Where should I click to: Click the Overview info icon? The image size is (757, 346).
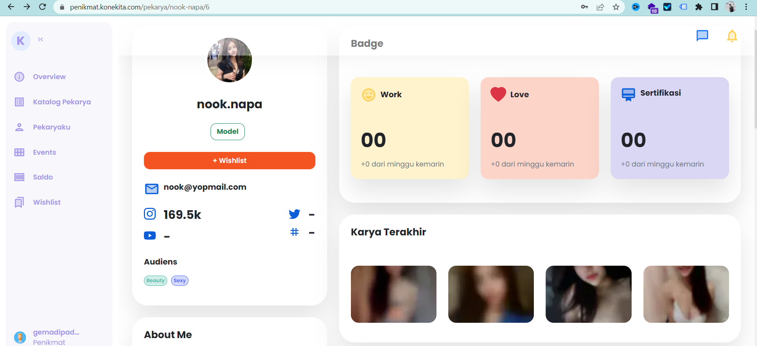(19, 77)
